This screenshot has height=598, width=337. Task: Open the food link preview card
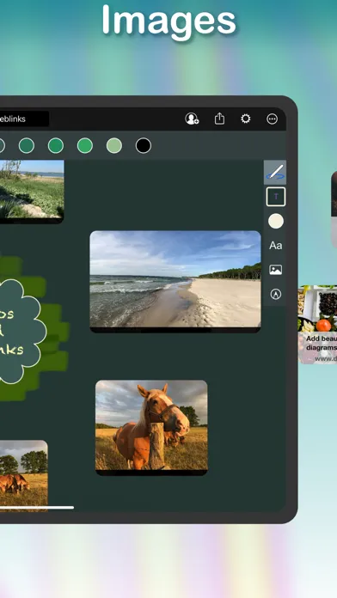[x=317, y=325]
